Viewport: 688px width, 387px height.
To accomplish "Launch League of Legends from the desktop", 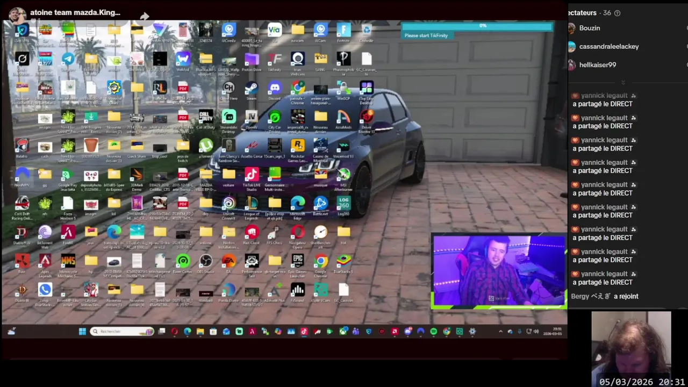I will pos(252,207).
